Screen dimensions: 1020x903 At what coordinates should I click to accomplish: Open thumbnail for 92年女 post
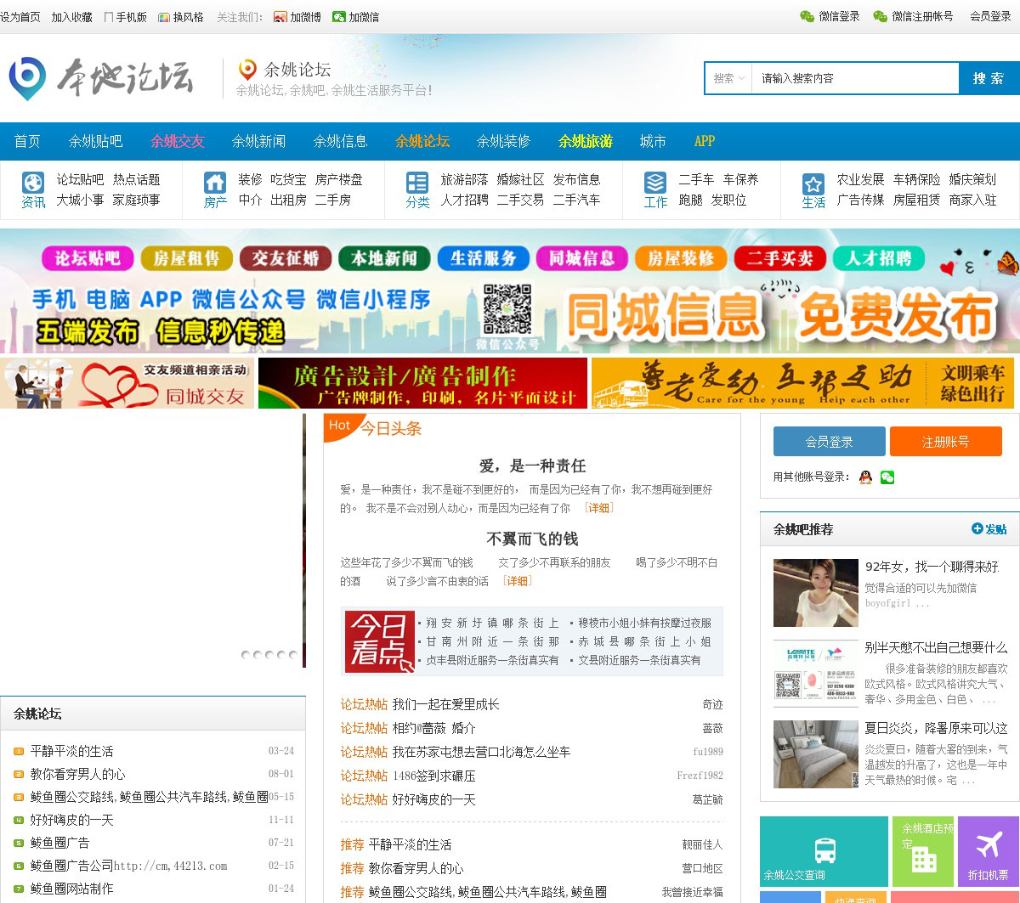coord(816,593)
